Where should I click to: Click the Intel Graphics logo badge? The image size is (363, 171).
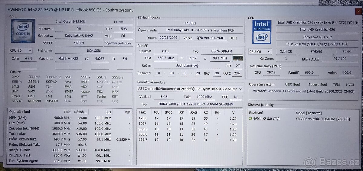click(x=262, y=32)
